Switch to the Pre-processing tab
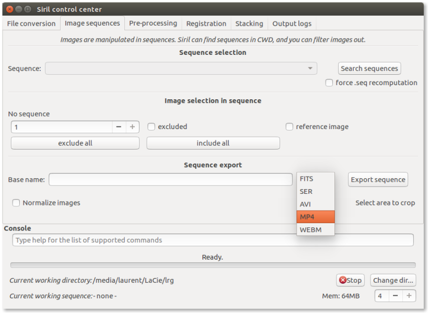 click(x=153, y=24)
